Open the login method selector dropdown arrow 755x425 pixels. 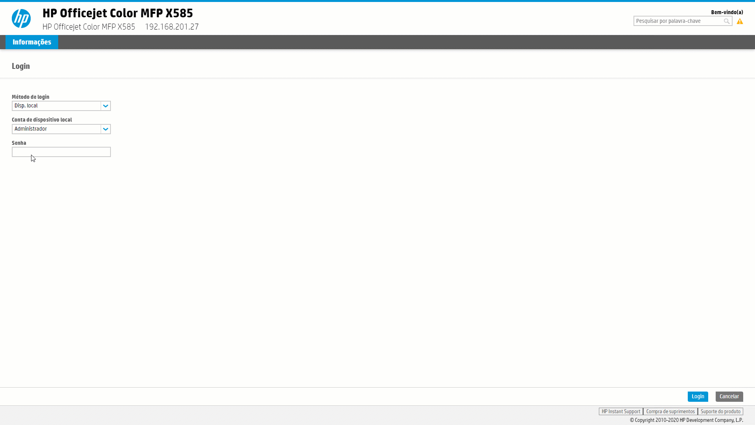click(106, 106)
